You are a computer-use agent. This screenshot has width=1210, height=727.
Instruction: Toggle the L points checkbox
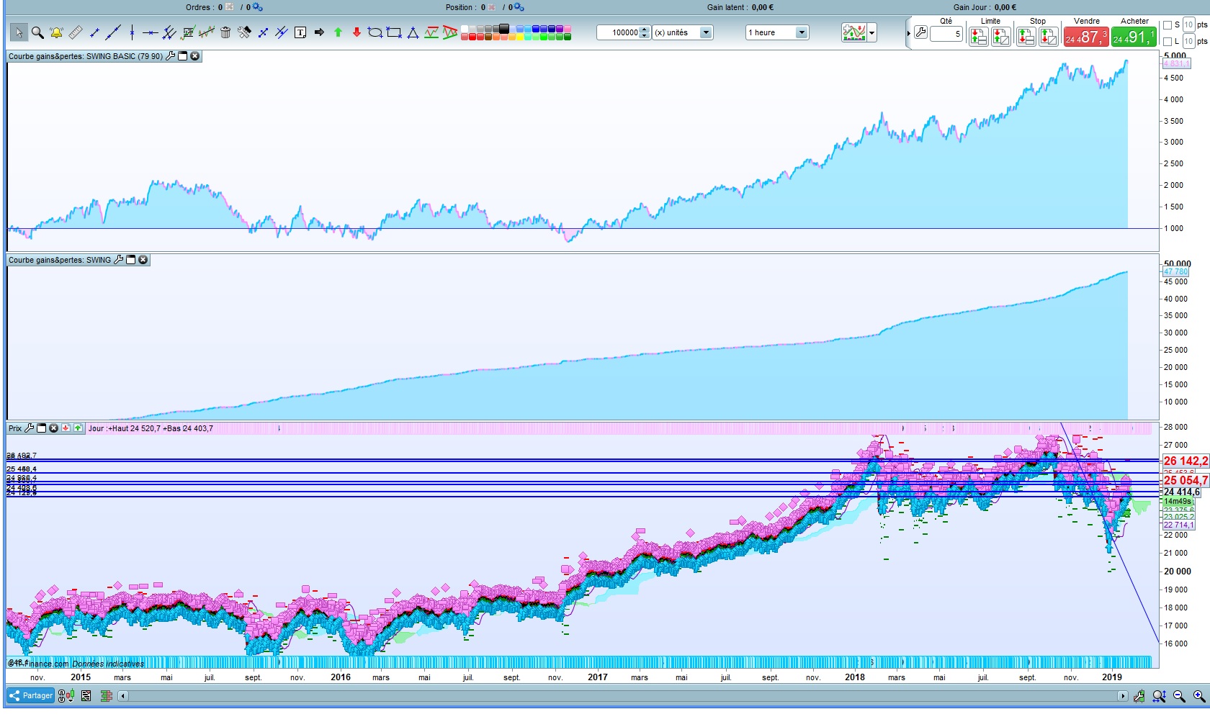click(1168, 42)
